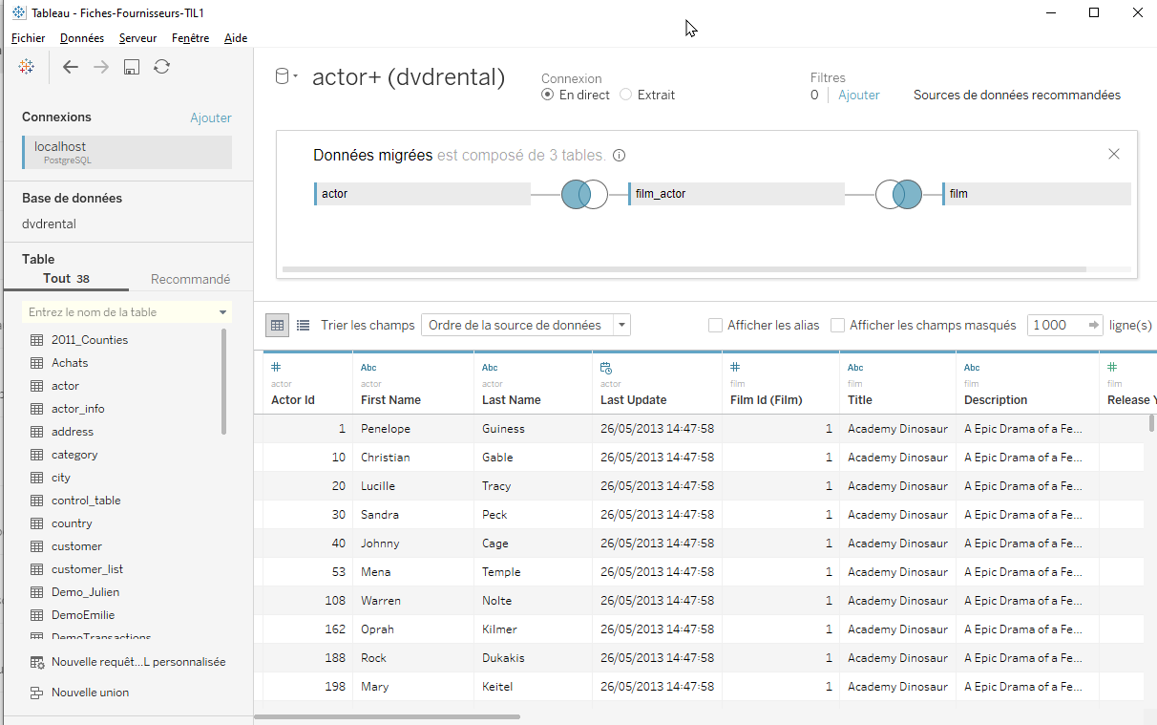This screenshot has width=1157, height=725.
Task: Click the Abc type icon above Last Name
Action: pyautogui.click(x=490, y=368)
